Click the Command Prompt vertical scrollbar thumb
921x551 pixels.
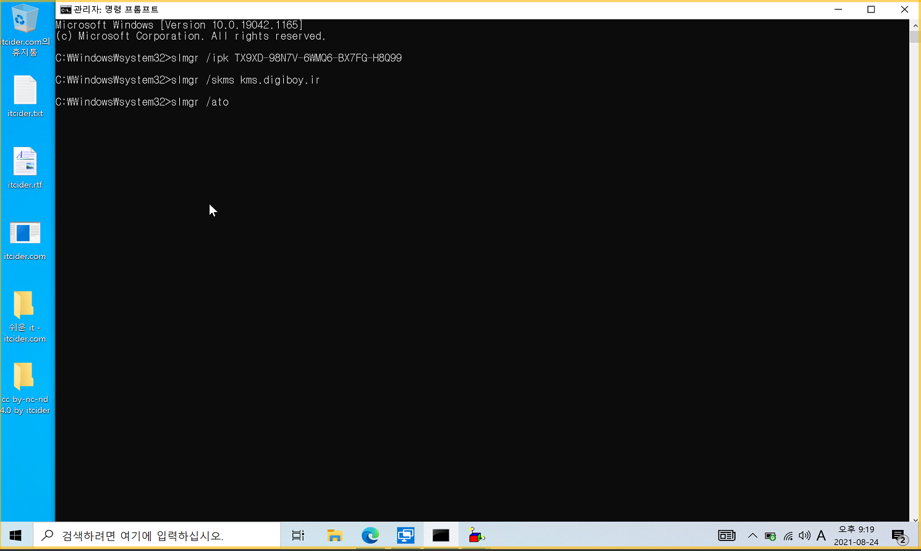(915, 36)
